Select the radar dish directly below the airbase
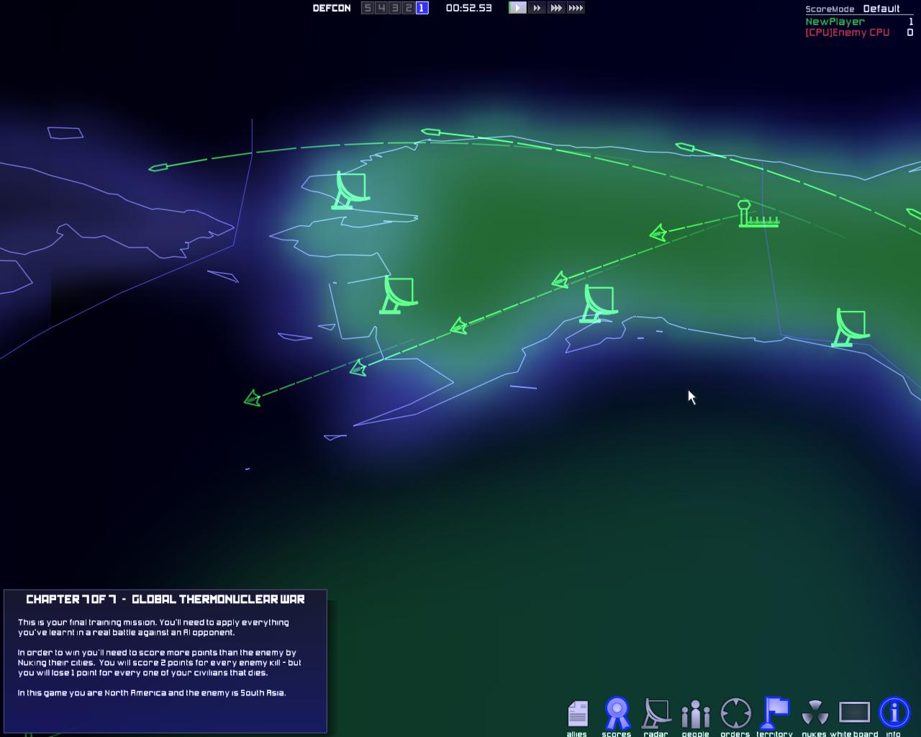921x737 pixels. [x=599, y=304]
